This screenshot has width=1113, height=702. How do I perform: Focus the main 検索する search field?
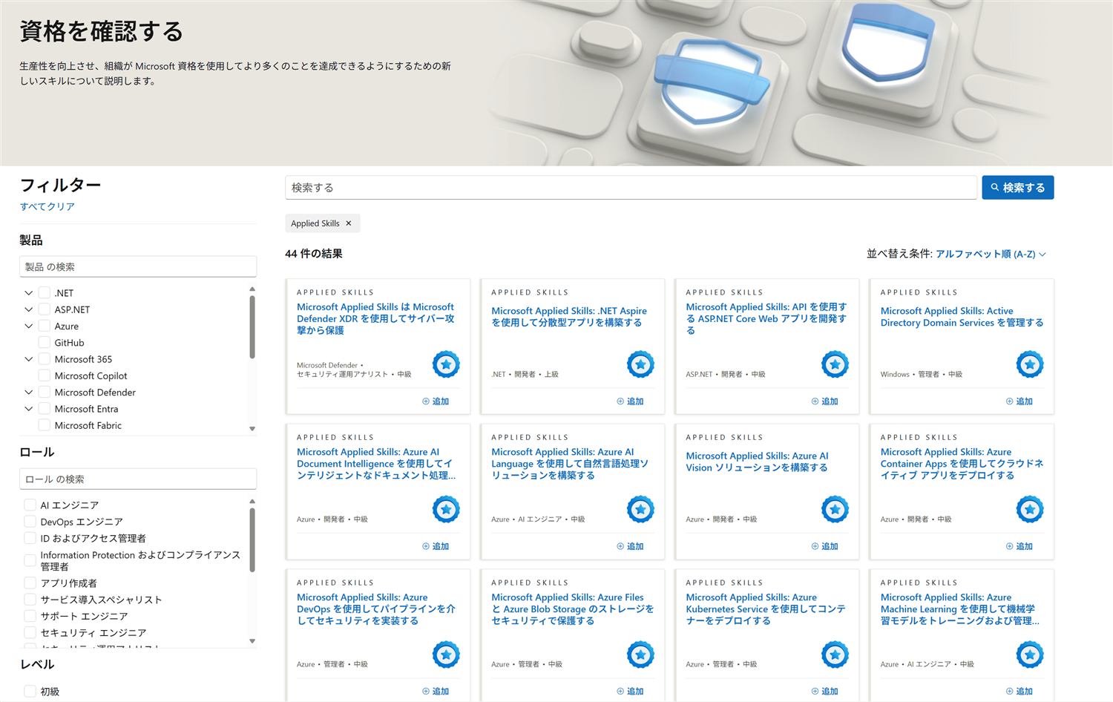[631, 188]
